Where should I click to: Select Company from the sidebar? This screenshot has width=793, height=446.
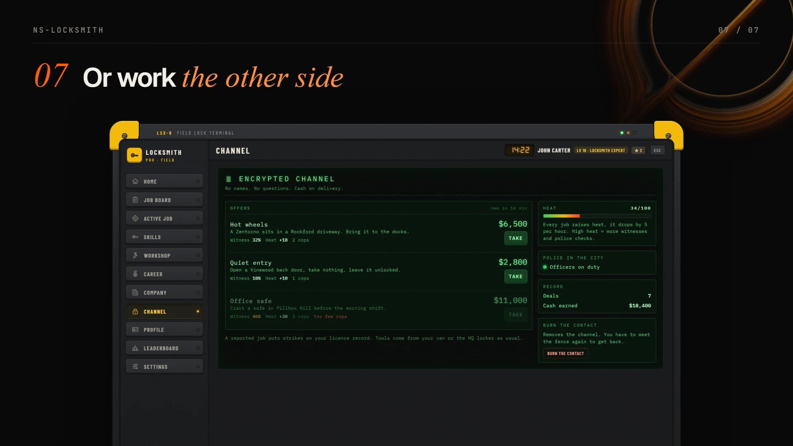164,292
